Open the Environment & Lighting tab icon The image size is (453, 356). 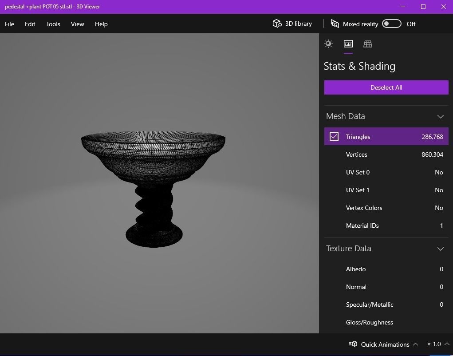328,44
